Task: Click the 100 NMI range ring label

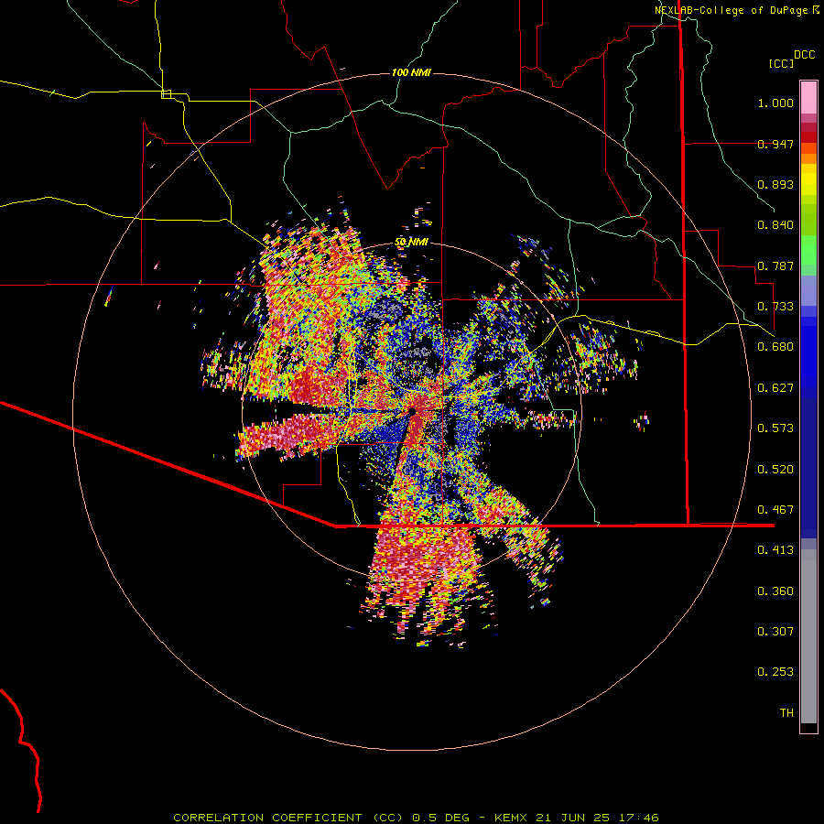Action: 411,72
